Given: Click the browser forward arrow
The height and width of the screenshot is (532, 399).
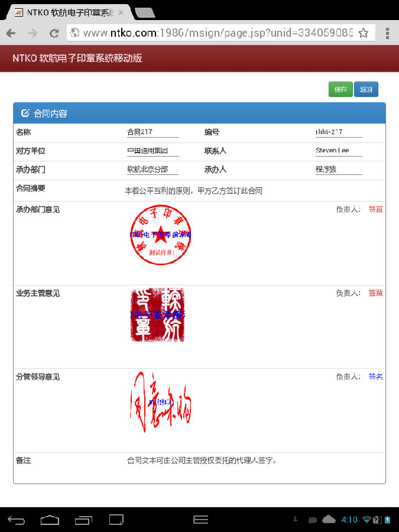Looking at the screenshot, I should (x=33, y=33).
